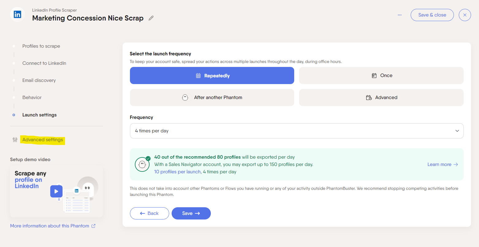479x247 pixels.
Task: Click the ghost icon on After another Phantom
Action: [x=185, y=98]
